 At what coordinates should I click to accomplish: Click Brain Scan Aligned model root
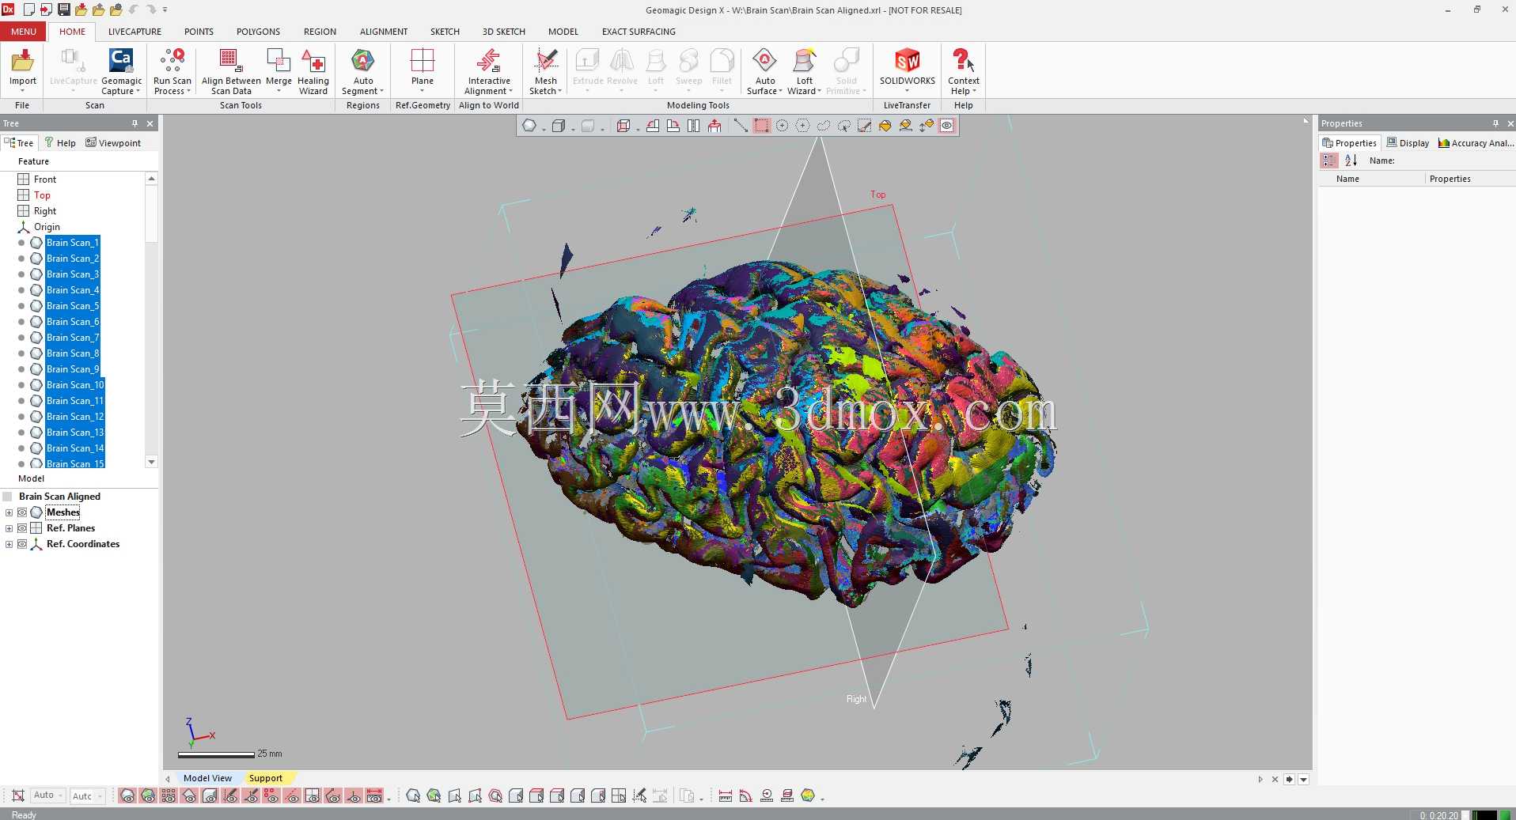pos(59,497)
